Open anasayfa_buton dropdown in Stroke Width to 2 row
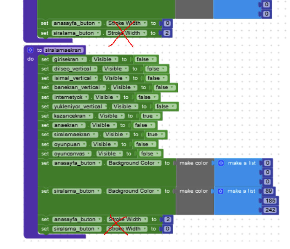Viewport: 290px width, 249px height. [77, 220]
